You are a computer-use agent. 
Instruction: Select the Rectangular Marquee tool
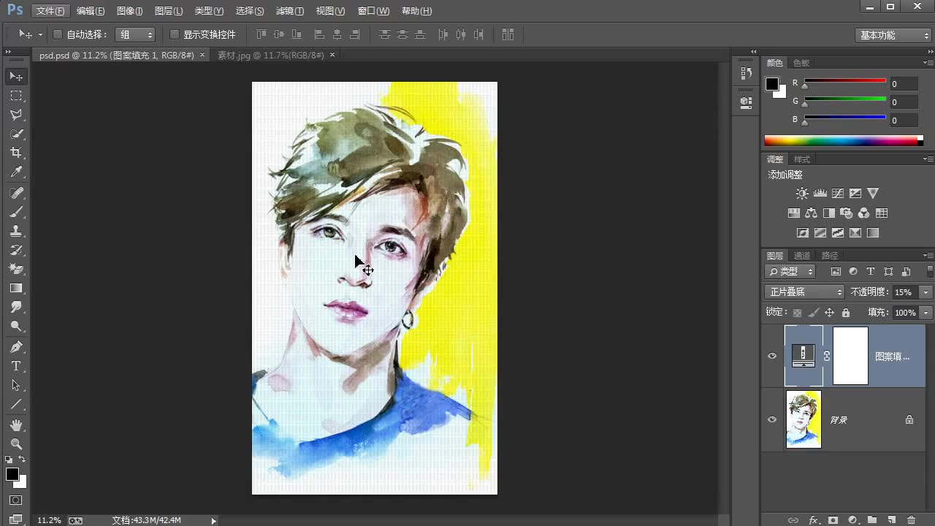[15, 96]
